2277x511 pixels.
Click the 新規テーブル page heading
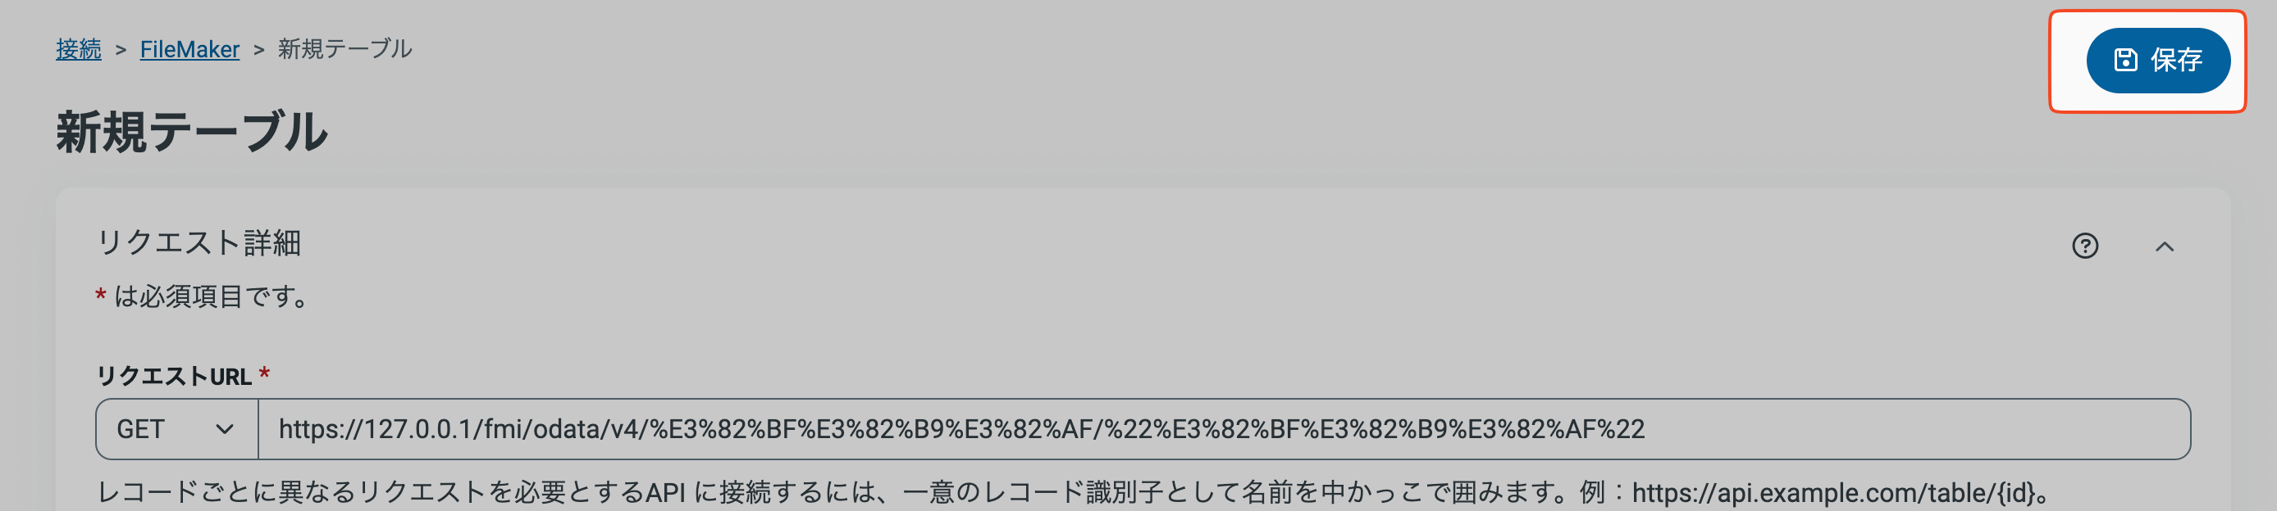(x=192, y=133)
